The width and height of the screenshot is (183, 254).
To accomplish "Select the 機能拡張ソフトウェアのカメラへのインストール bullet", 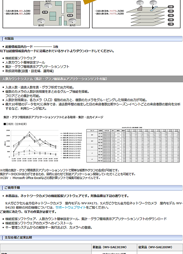I will click(x=39, y=223).
